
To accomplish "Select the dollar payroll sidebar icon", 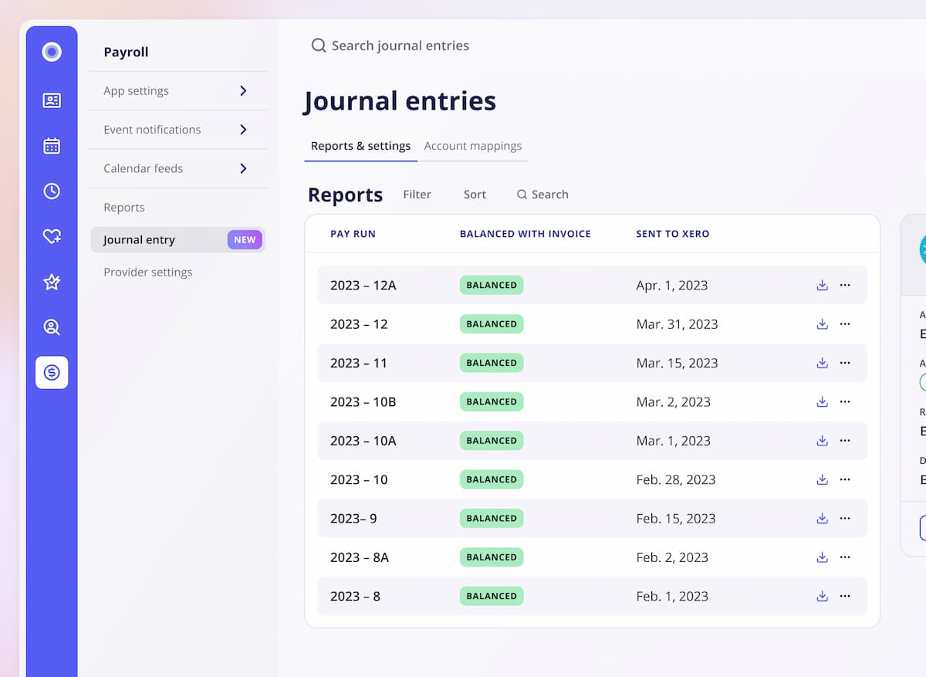I will point(52,373).
